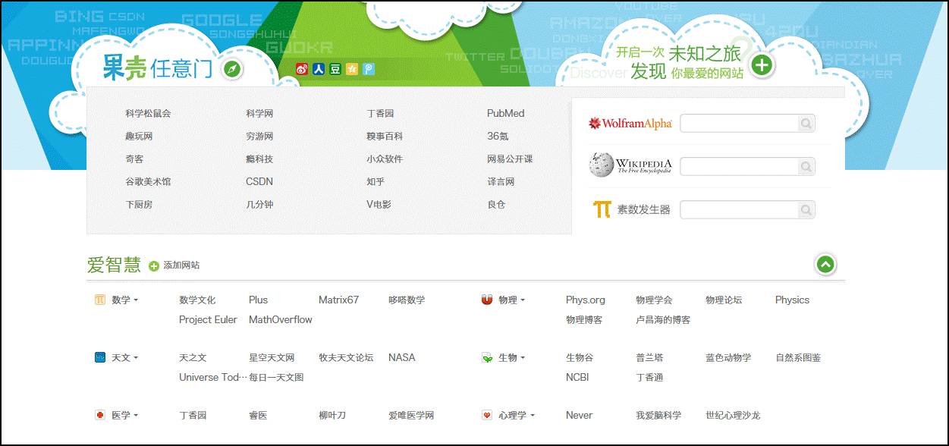This screenshot has height=446, width=949.
Task: Visit the NASA link under 天文
Action: 401,357
